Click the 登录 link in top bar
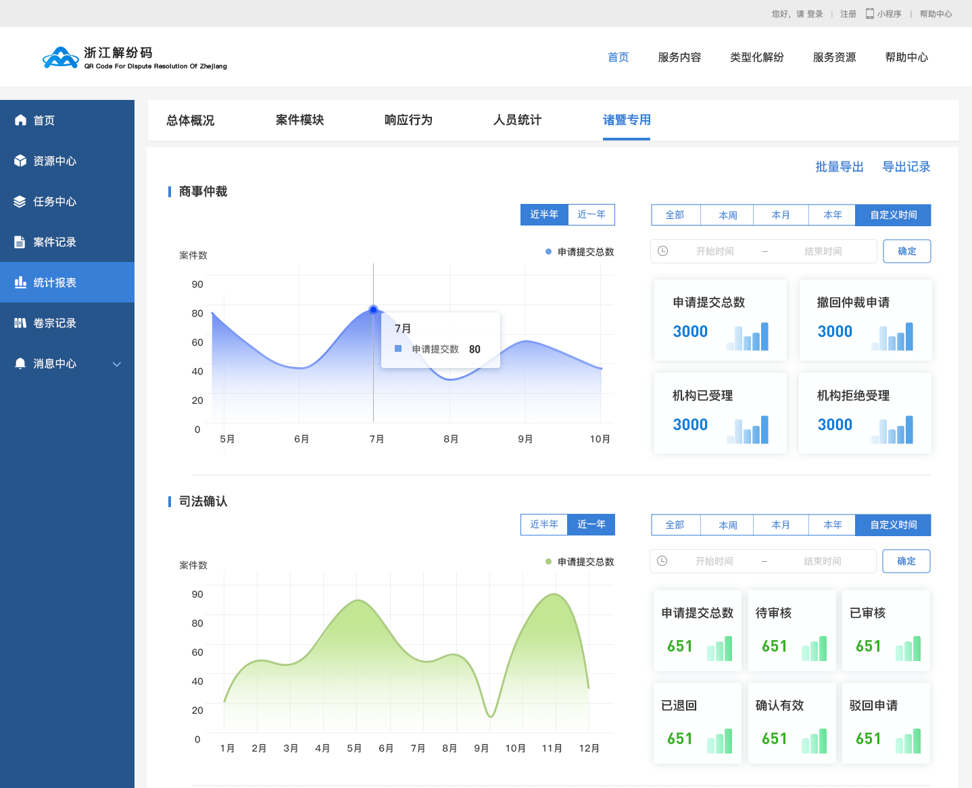The height and width of the screenshot is (788, 972). point(815,14)
